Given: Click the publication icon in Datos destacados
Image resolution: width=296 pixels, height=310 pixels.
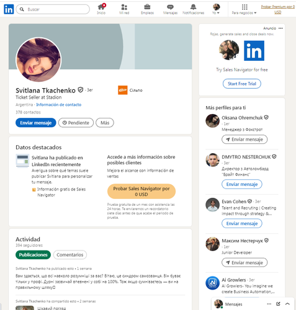Looking at the screenshot, I should pos(22,161).
